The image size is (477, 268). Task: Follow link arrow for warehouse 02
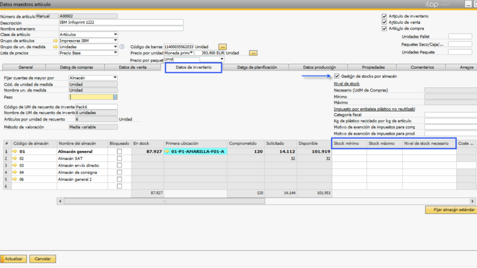tap(14, 158)
